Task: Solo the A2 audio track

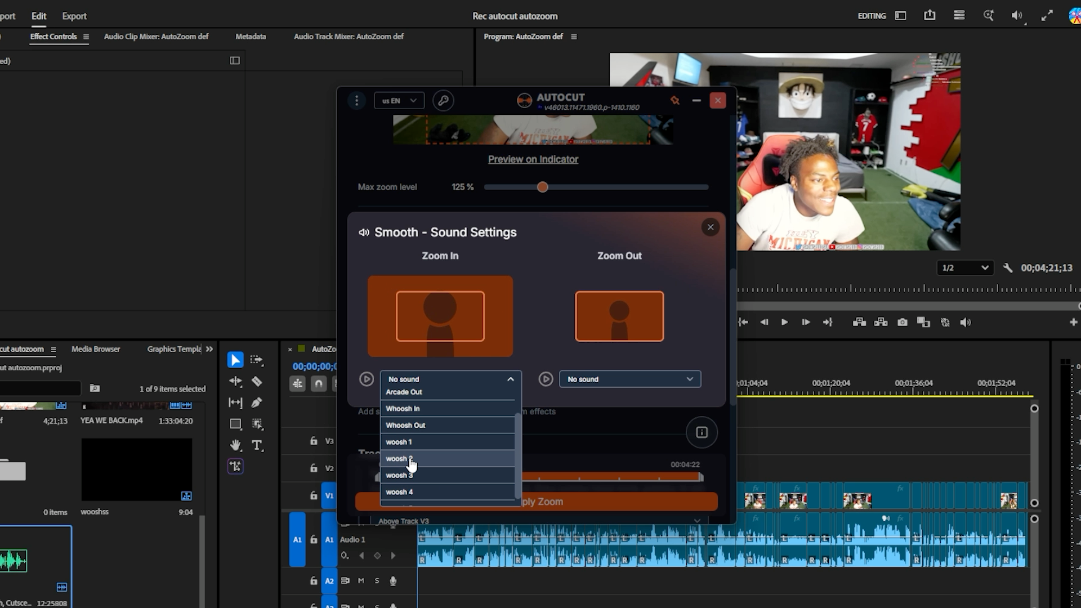Action: [x=377, y=580]
